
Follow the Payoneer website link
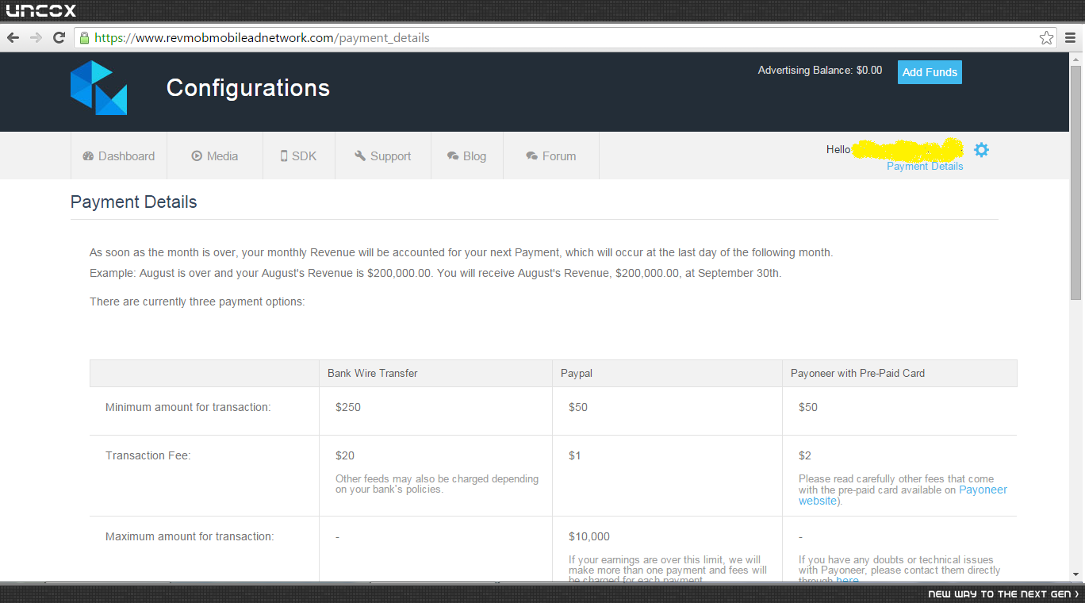click(x=983, y=490)
